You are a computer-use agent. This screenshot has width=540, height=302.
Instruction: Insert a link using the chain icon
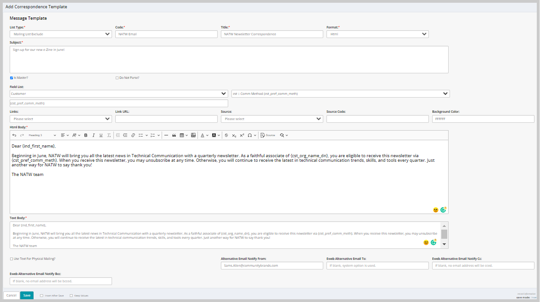[x=133, y=135]
